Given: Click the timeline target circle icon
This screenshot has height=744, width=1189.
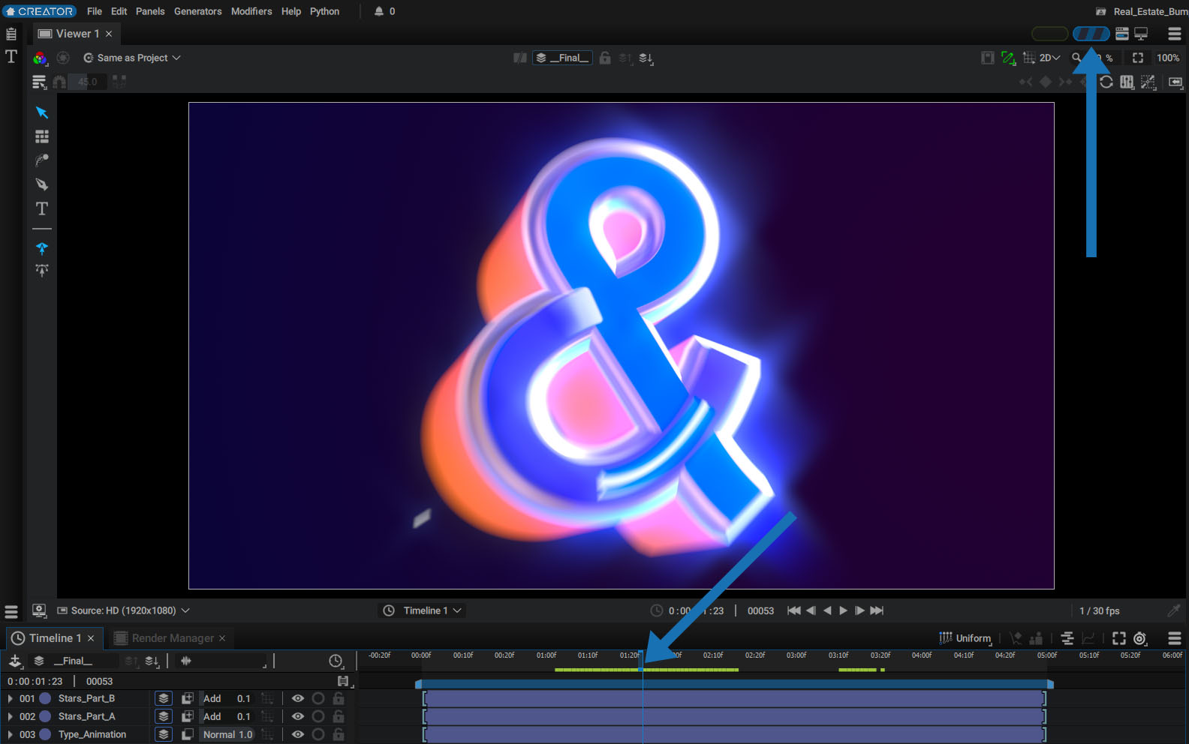Looking at the screenshot, I should pyautogui.click(x=1140, y=638).
